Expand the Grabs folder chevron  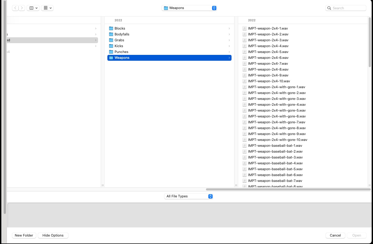[x=229, y=40]
